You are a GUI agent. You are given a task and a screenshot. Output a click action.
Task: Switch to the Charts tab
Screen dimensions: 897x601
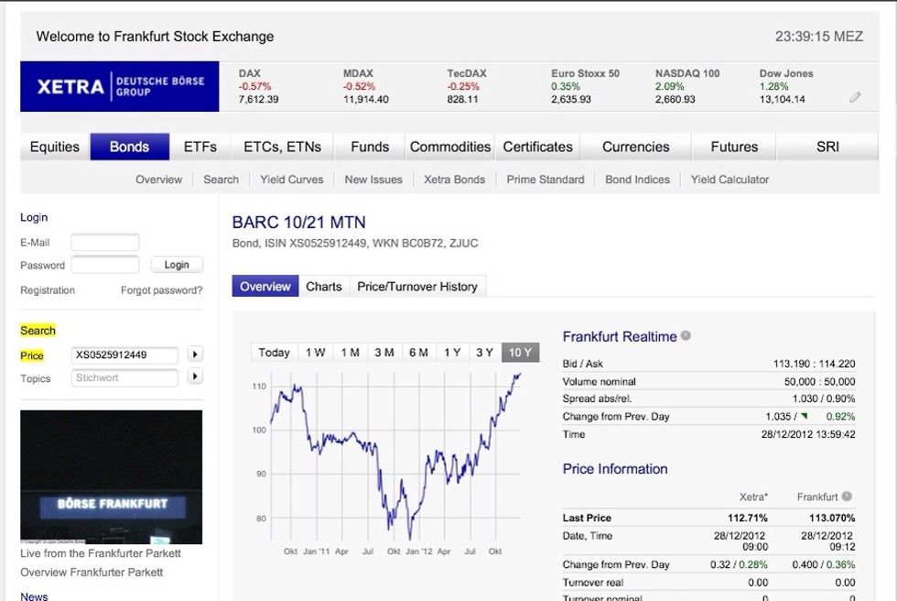(324, 286)
